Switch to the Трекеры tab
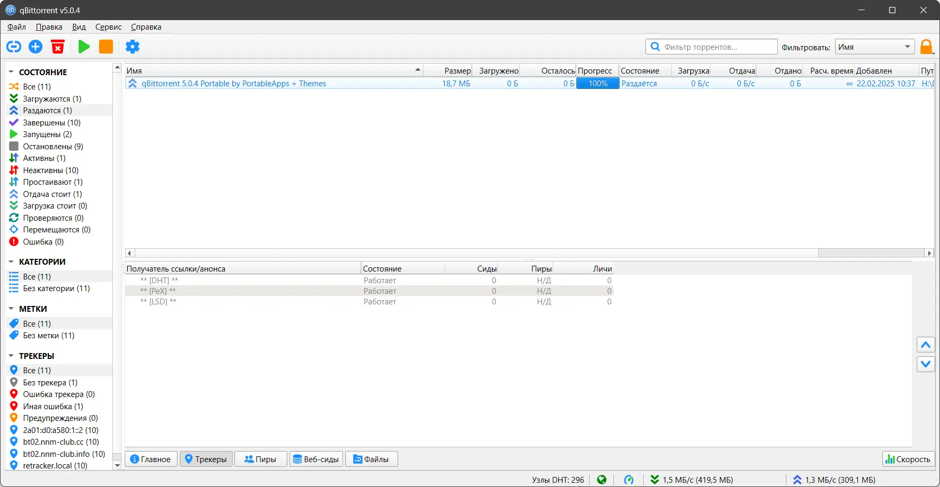The image size is (940, 487). [x=206, y=459]
